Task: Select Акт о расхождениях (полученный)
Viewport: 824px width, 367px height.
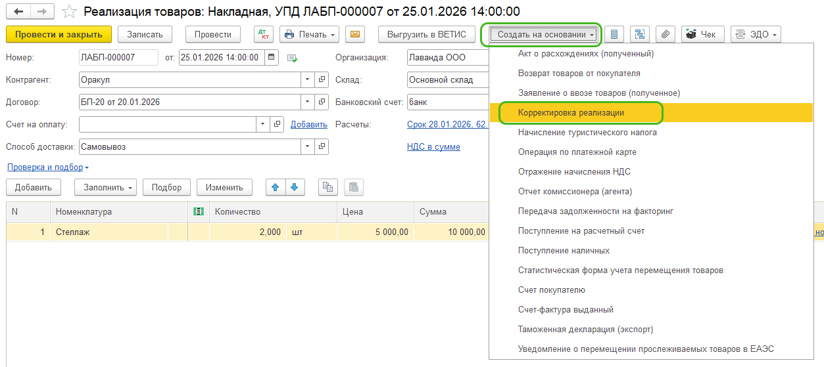Action: pos(651,54)
